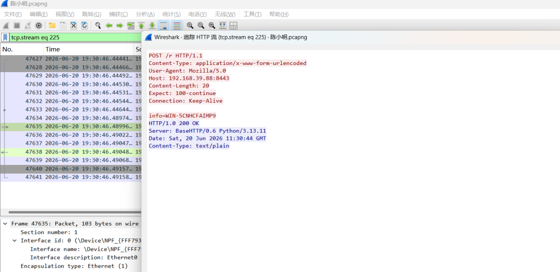Click the POST /r HTTP/1.1 request line
Screen dimensions: 560x272
click(x=176, y=56)
